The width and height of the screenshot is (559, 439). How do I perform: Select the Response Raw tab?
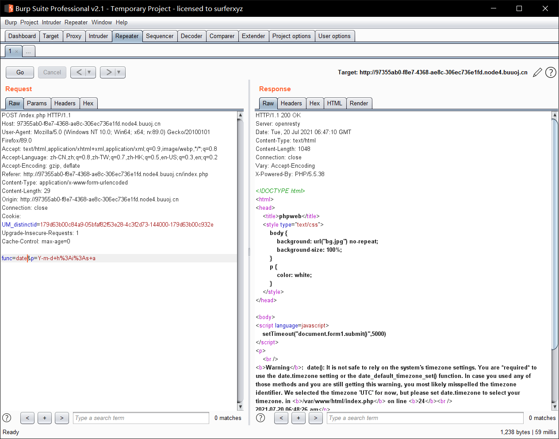[x=268, y=103]
